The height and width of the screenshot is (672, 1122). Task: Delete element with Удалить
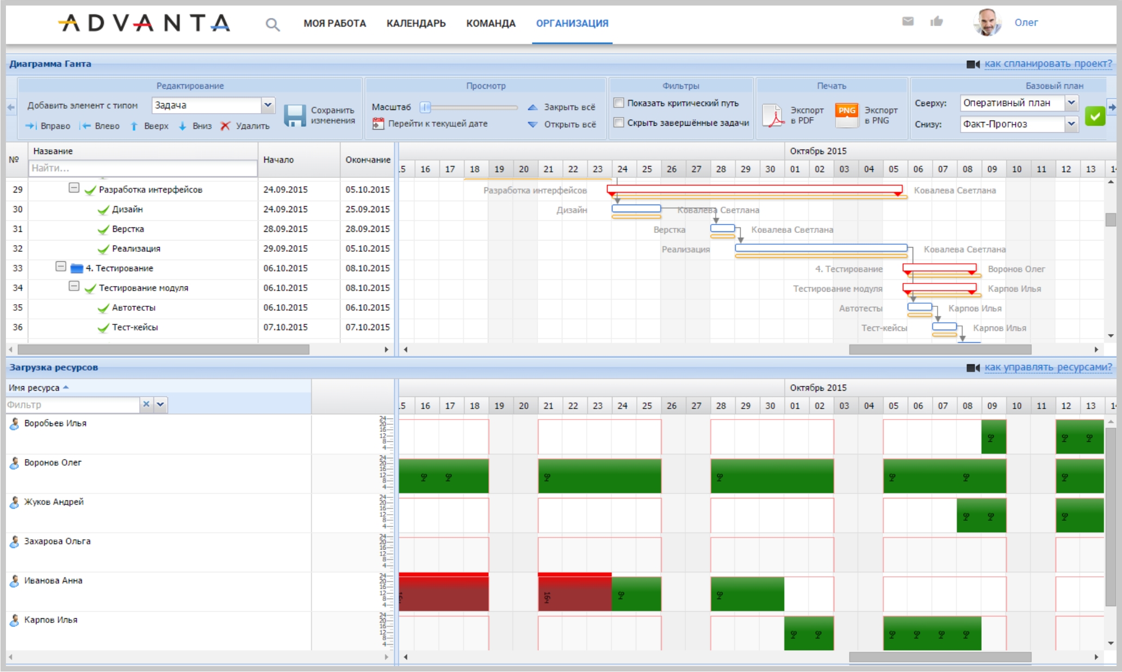pyautogui.click(x=245, y=126)
